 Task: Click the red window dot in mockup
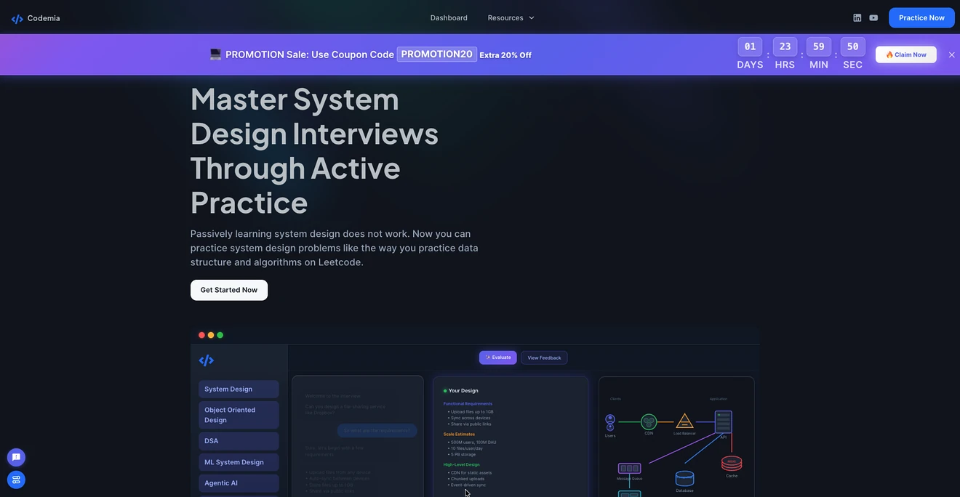click(x=201, y=335)
